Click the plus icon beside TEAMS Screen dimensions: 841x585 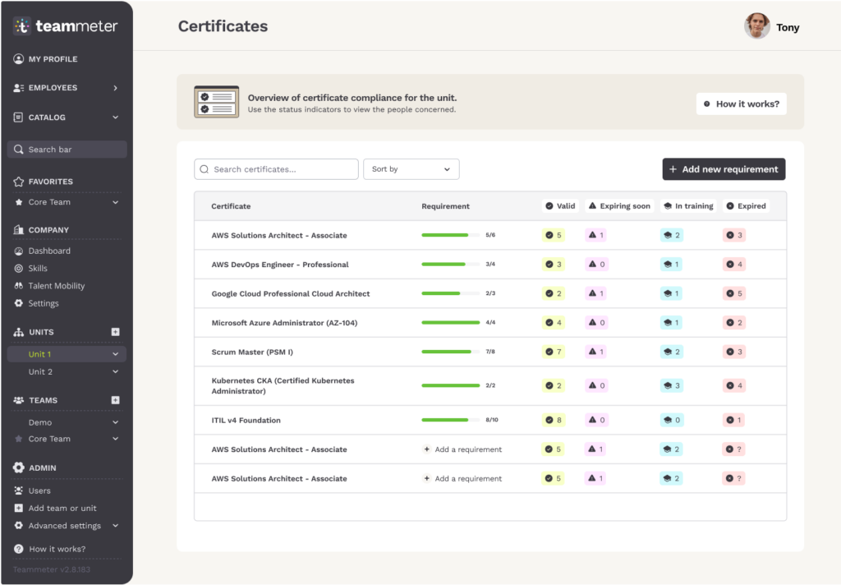tap(116, 400)
